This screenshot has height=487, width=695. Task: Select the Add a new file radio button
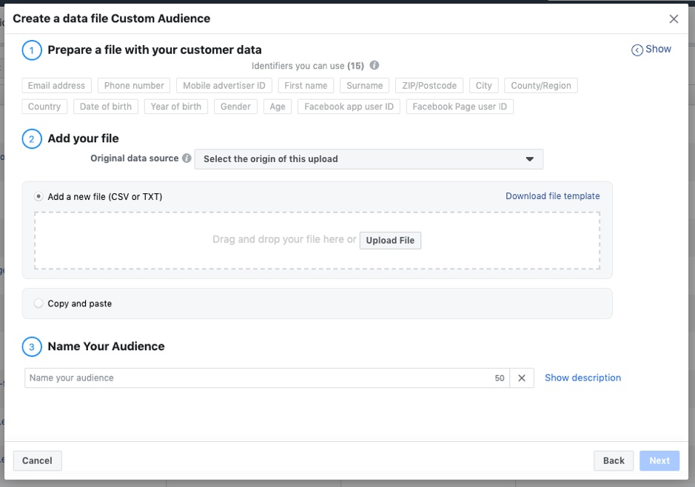point(38,197)
